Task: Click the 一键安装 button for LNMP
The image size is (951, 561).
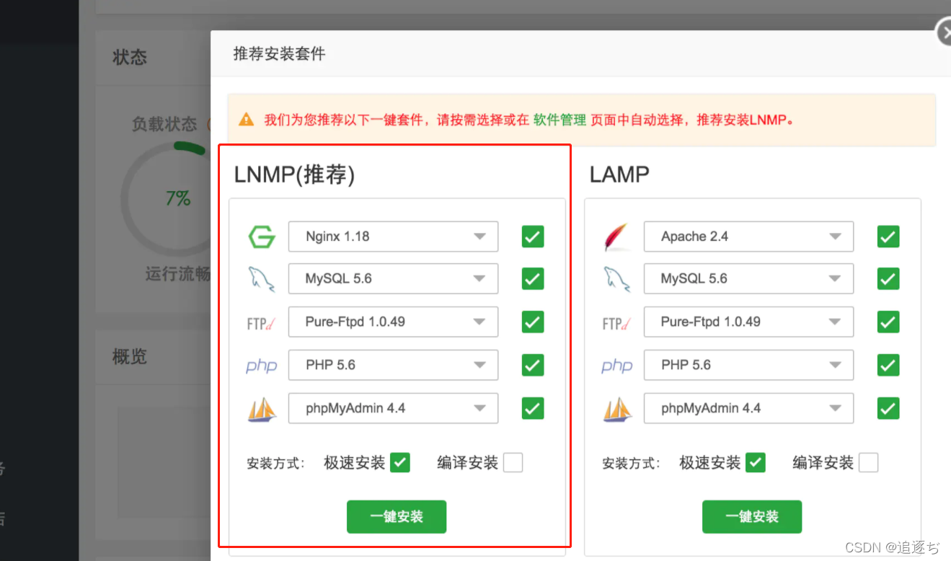Action: [x=397, y=516]
